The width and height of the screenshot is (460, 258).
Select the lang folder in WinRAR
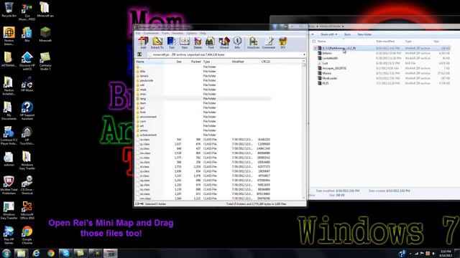tap(143, 99)
